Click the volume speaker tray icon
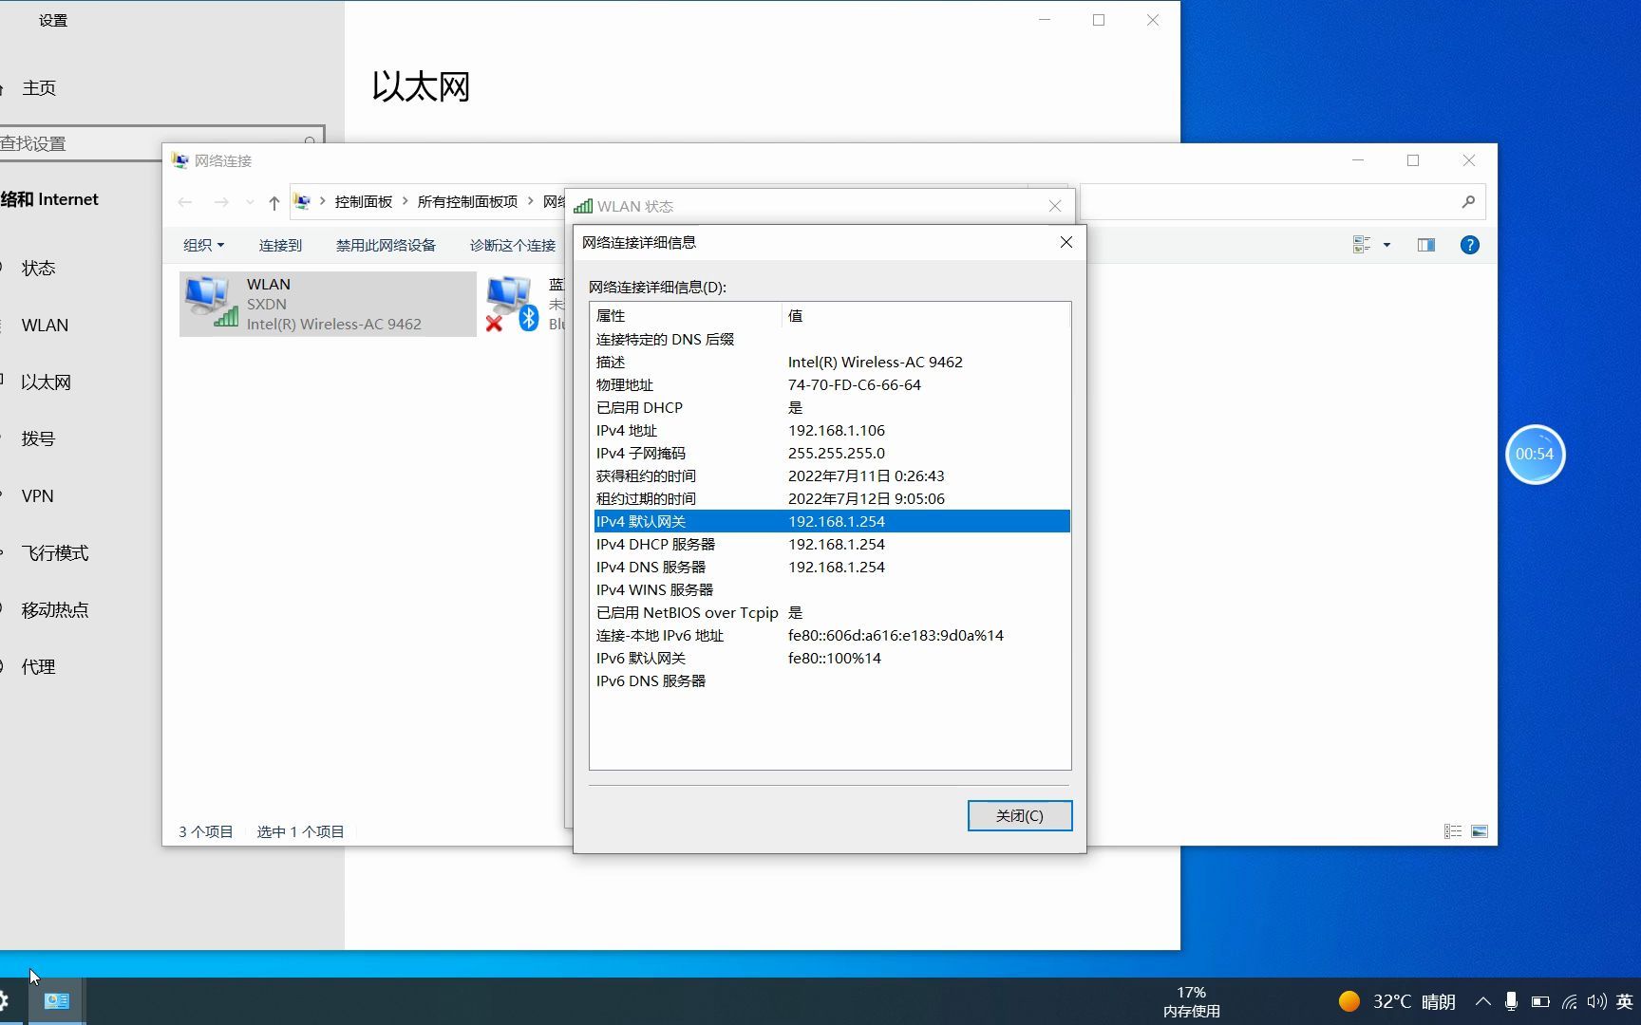This screenshot has height=1025, width=1641. tap(1597, 1001)
